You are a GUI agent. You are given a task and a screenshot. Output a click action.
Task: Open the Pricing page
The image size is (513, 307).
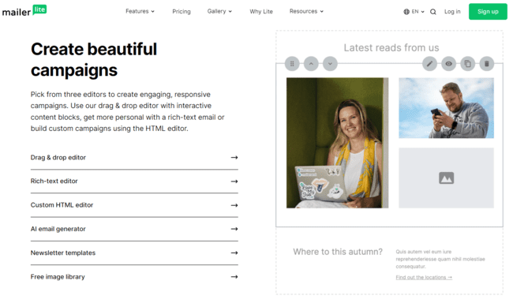coord(182,12)
